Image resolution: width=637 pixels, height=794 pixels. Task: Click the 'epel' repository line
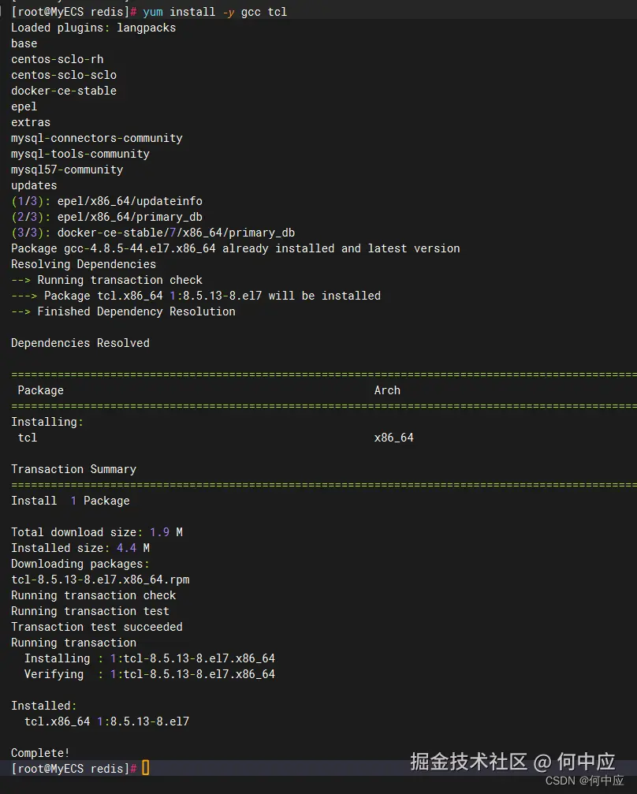click(x=24, y=106)
